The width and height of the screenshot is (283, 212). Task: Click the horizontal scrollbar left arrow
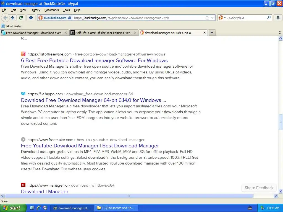(2, 196)
